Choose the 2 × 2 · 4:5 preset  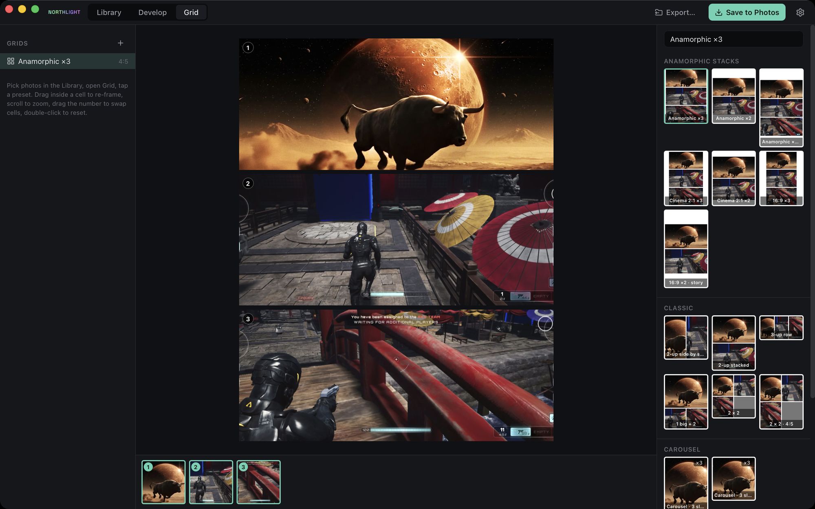click(x=781, y=401)
